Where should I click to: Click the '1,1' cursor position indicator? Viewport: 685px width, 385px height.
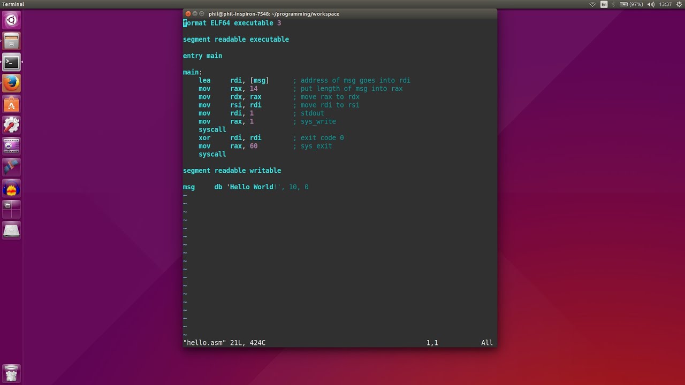coord(432,343)
